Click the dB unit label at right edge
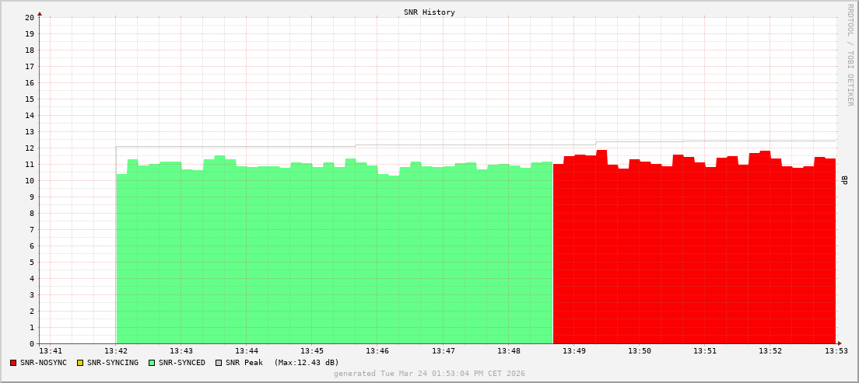859x383 pixels. click(x=845, y=180)
